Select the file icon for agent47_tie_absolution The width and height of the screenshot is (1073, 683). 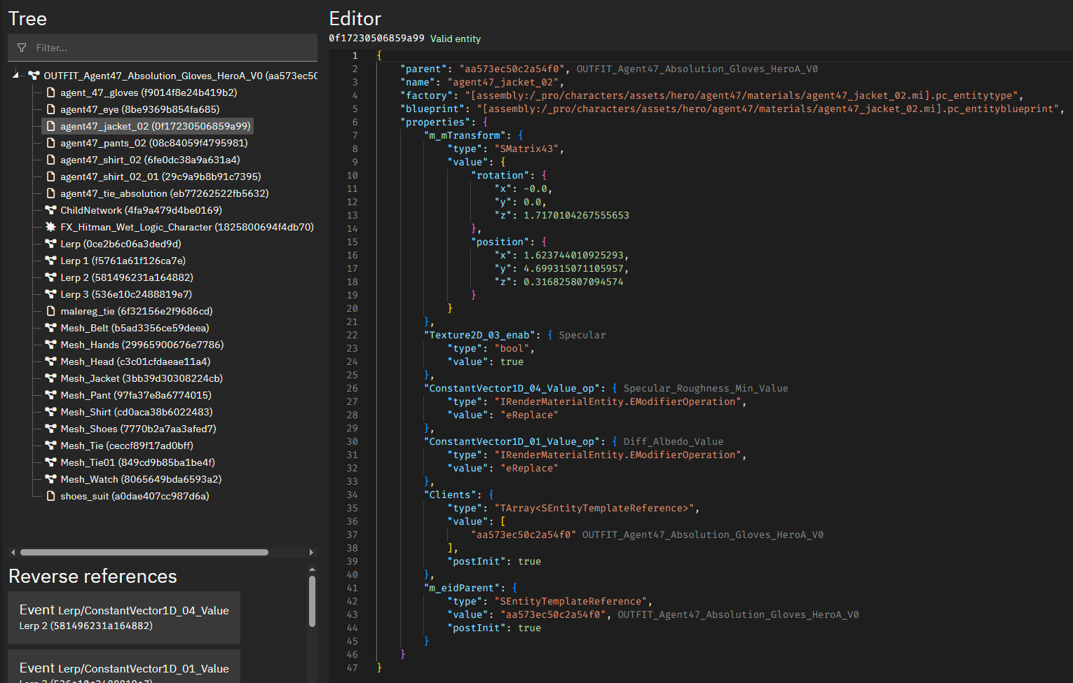point(50,193)
